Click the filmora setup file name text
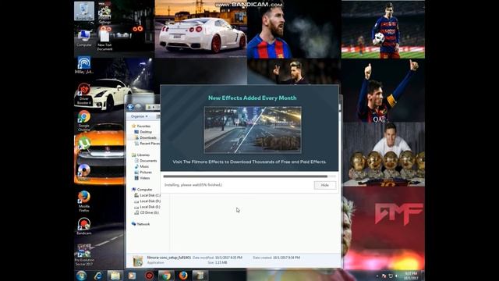Image resolution: width=499 pixels, height=281 pixels. (168, 258)
